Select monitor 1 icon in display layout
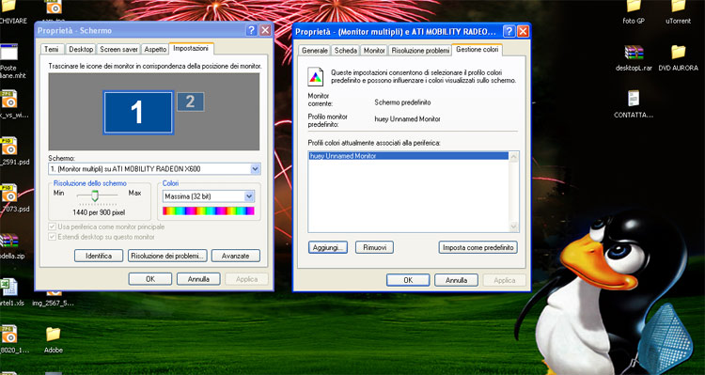The height and width of the screenshot is (375, 705). coord(138,113)
